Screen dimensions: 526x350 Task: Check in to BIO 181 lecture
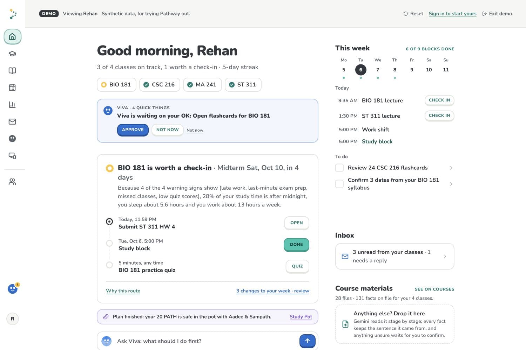[439, 100]
